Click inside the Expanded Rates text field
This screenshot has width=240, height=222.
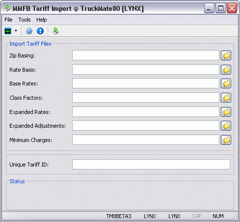146,112
